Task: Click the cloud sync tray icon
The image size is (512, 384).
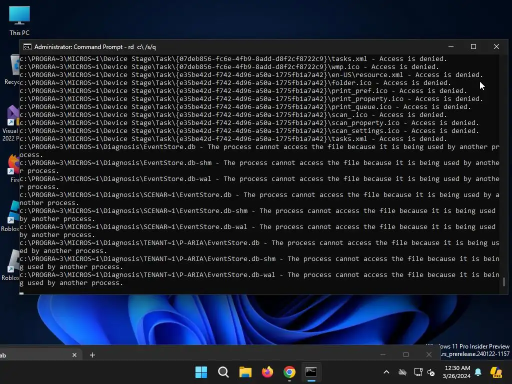Action: tap(402, 372)
